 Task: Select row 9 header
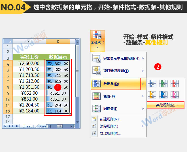pyautogui.click(x=8, y=93)
